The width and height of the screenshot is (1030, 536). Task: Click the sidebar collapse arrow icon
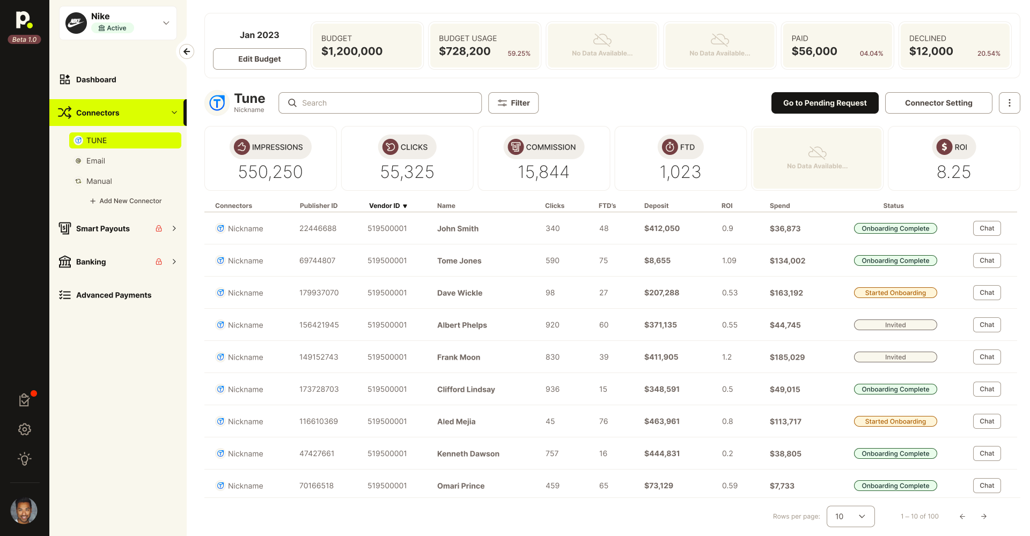187,51
